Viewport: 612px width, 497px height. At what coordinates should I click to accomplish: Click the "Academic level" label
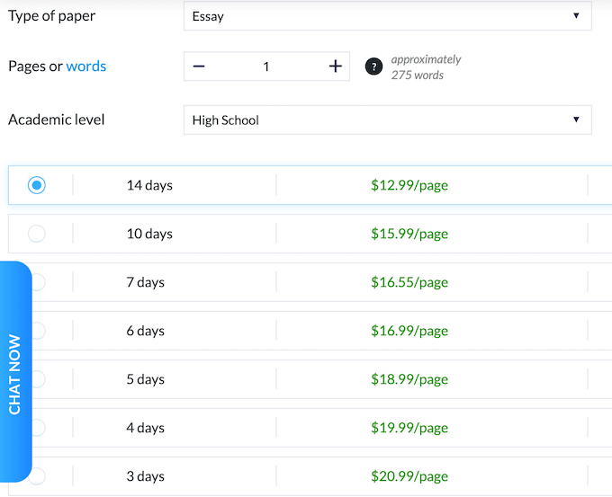coord(56,120)
